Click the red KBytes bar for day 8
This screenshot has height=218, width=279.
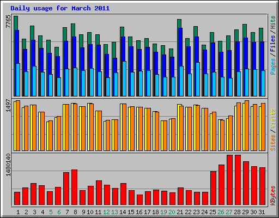click(74, 187)
